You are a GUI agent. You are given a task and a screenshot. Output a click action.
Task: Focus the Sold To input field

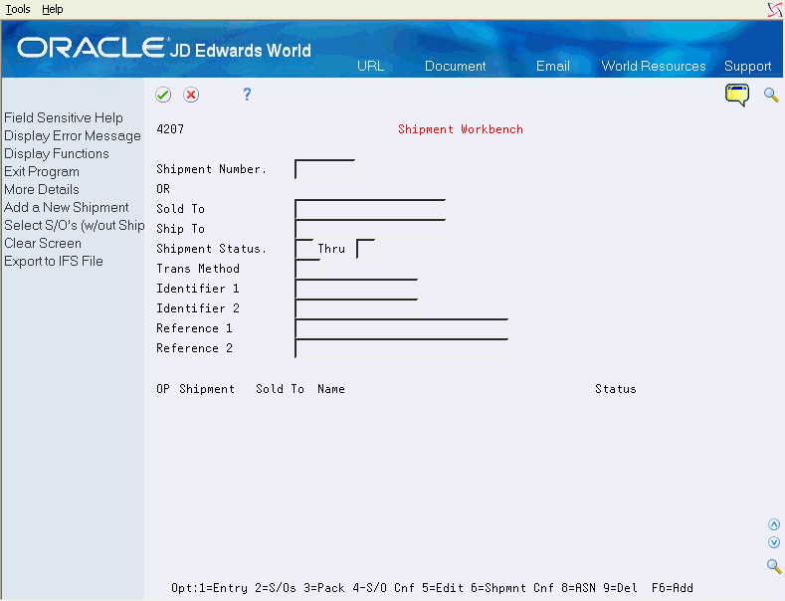click(370, 209)
